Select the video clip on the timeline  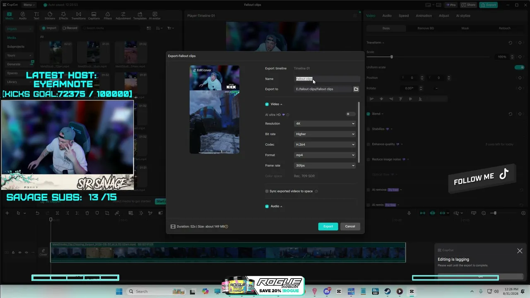coord(228,252)
